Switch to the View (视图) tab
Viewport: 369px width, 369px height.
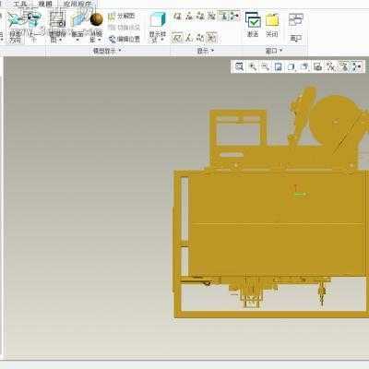[x=45, y=4]
